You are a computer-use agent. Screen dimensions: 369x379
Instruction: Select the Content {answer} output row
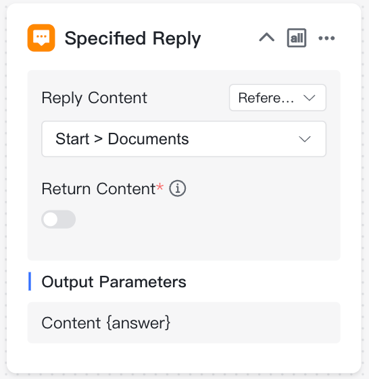[184, 322]
